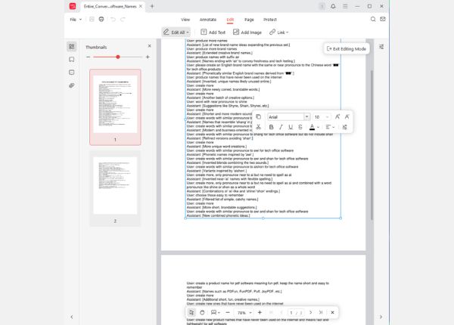Open the Annotate tab

pyautogui.click(x=208, y=20)
